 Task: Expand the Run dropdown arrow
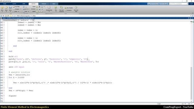pos(56,12)
